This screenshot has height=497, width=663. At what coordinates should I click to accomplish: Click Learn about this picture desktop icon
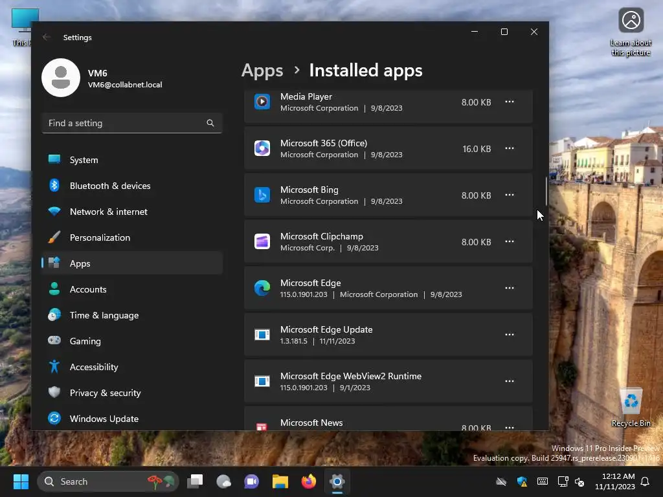click(631, 32)
